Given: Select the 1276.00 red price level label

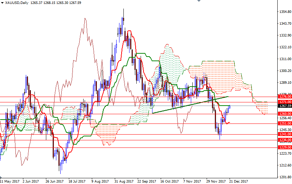Looking at the screenshot, I should 284,97.
